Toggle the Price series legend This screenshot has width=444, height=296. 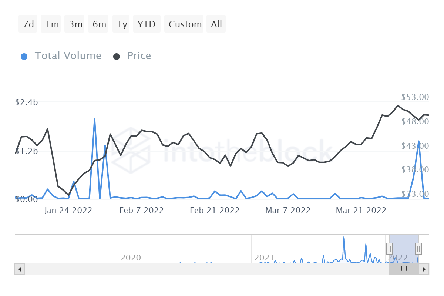tap(139, 56)
